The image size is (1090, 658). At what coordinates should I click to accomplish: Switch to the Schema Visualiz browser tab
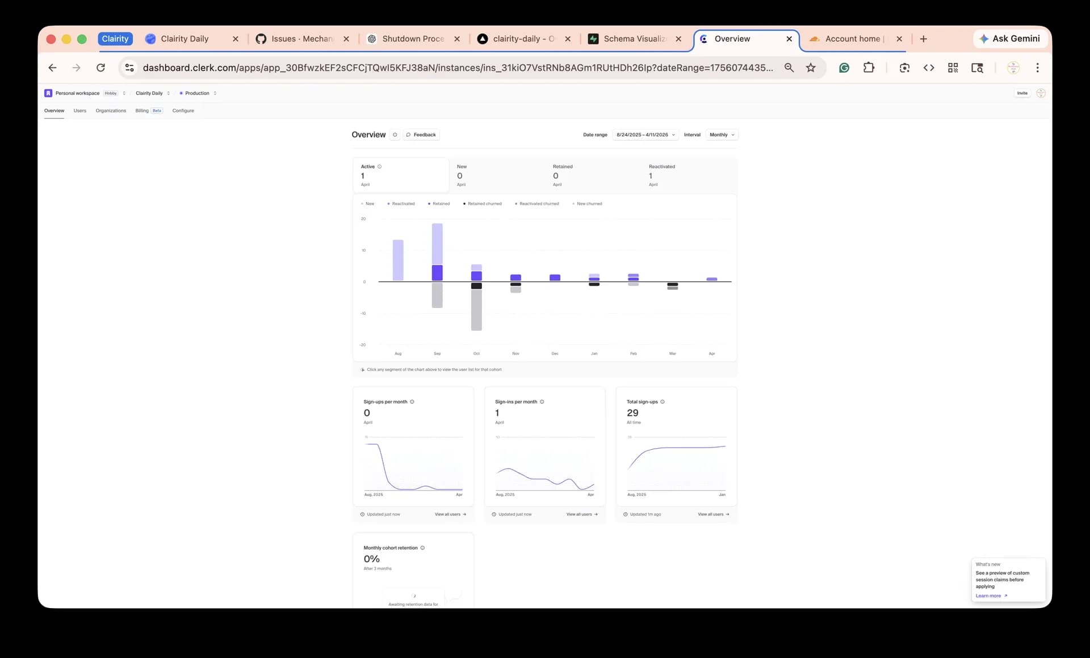[x=635, y=39]
